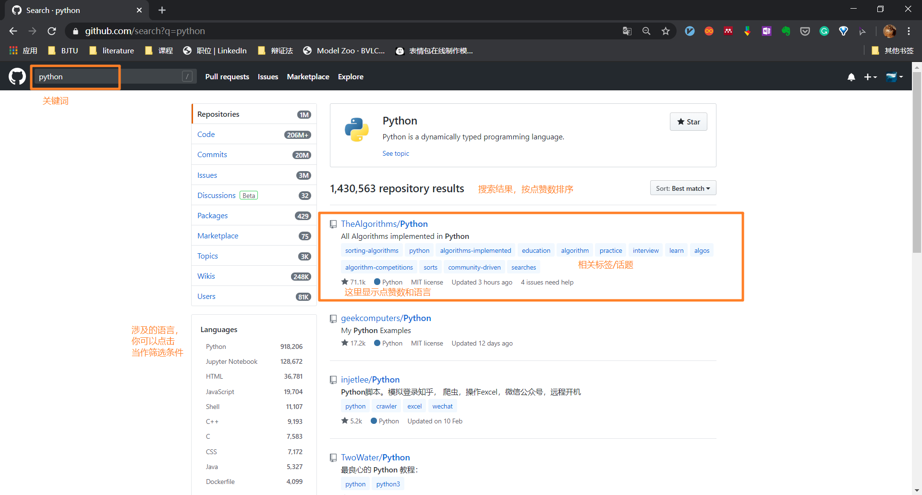Open the Google Translate page icon

pos(627,31)
